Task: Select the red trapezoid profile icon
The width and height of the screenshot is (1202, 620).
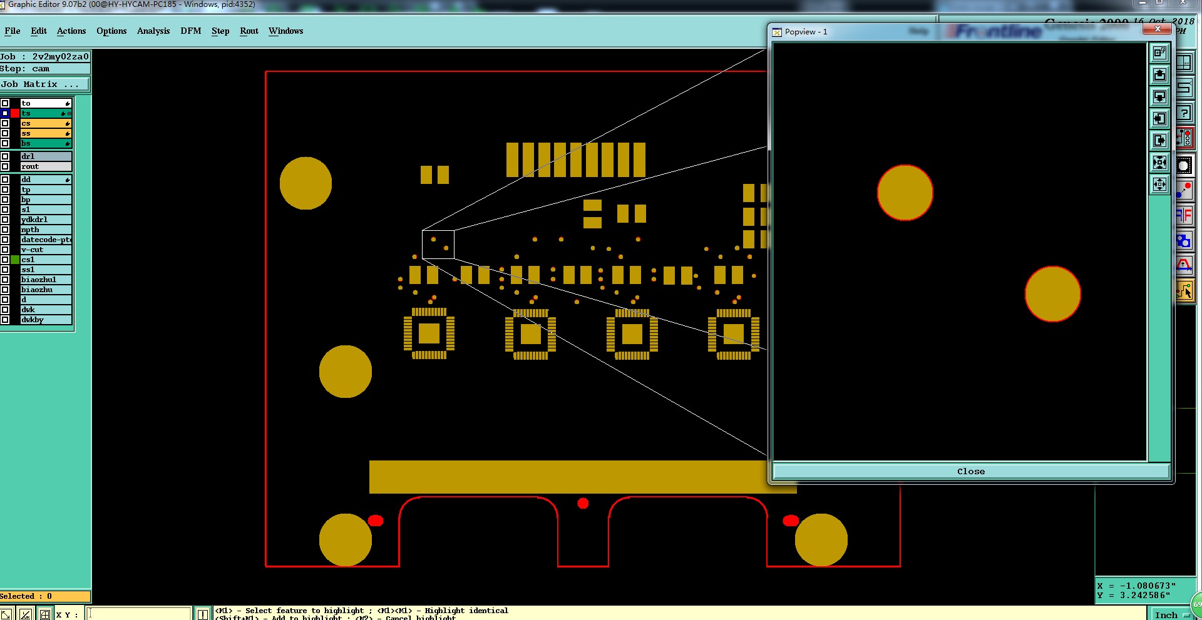Action: click(1184, 266)
